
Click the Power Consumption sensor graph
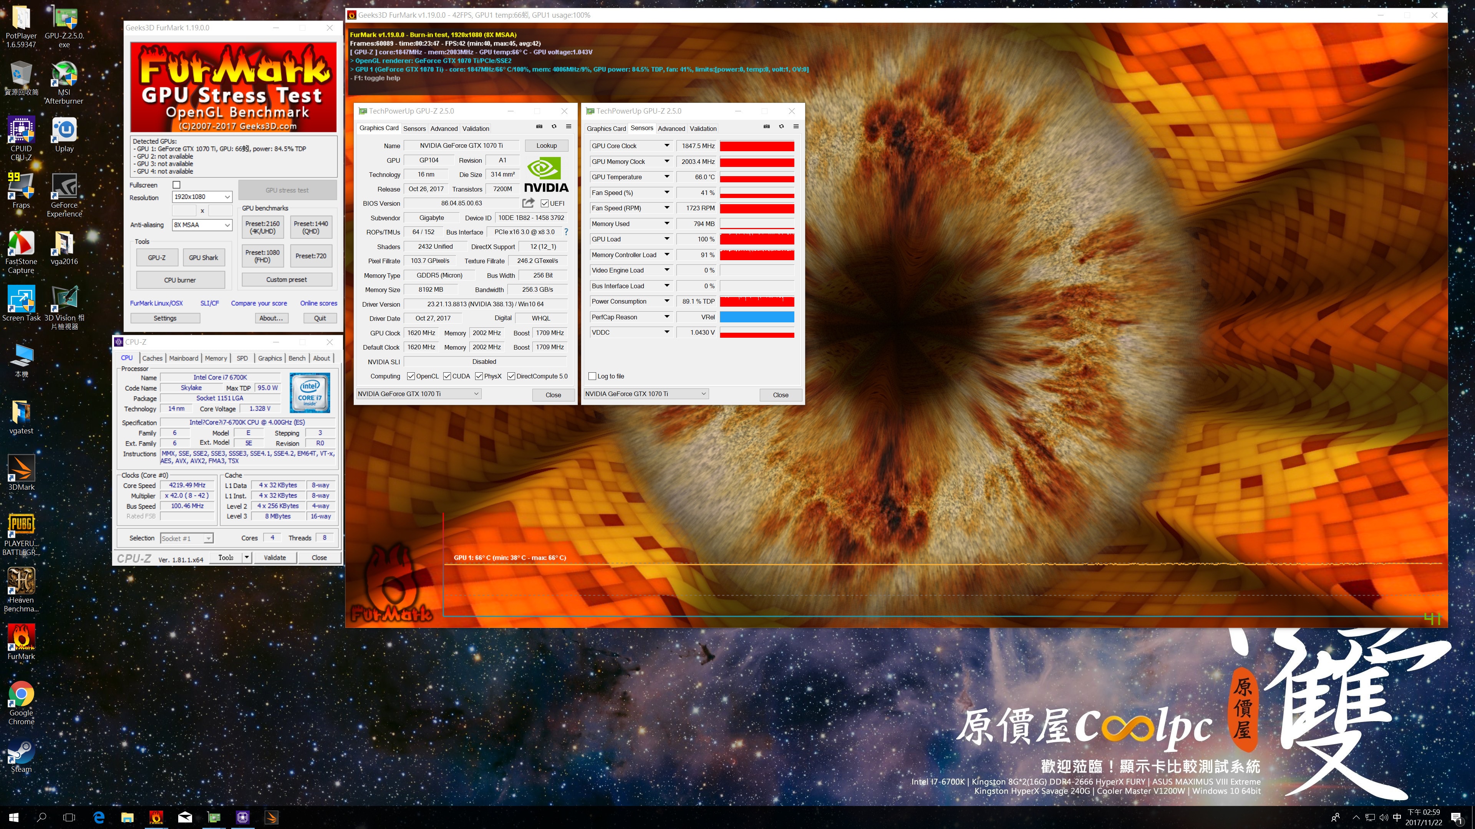[x=757, y=301]
